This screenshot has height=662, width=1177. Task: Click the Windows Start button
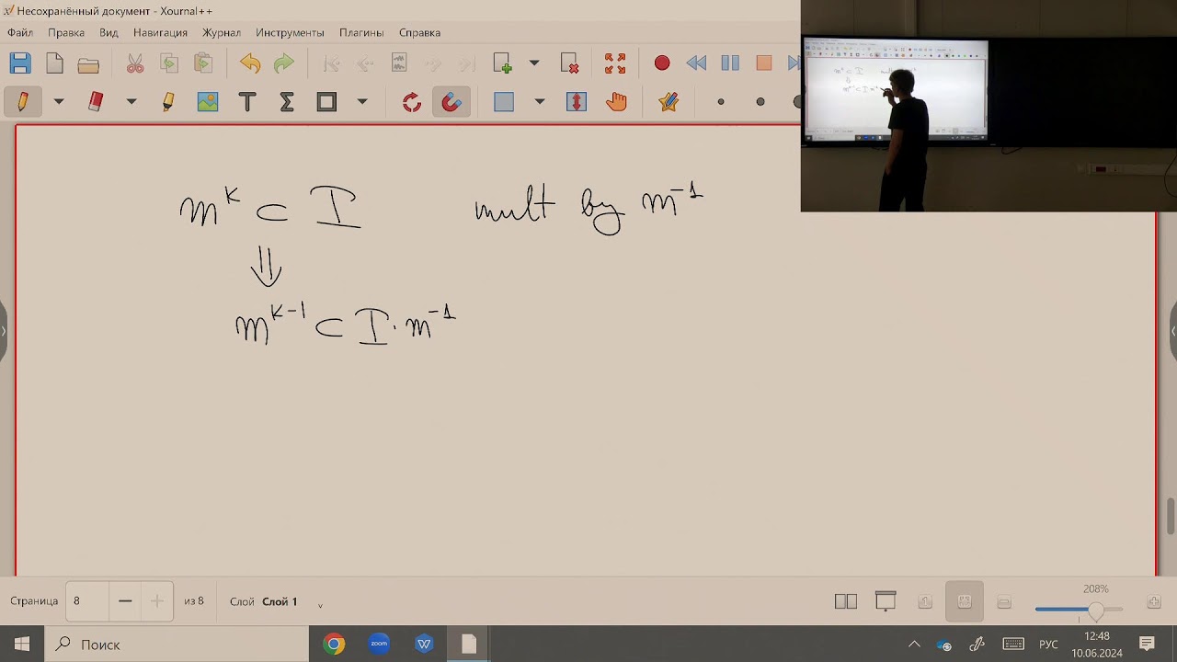point(22,645)
